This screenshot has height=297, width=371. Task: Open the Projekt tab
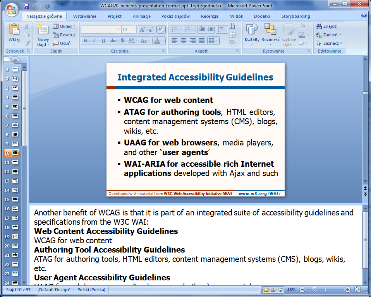pos(115,16)
